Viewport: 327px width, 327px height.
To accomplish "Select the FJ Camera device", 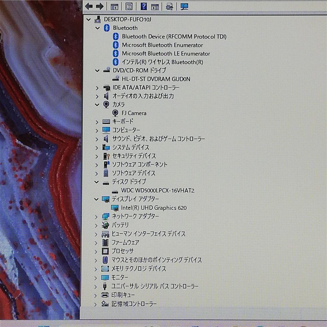I will point(134,113).
